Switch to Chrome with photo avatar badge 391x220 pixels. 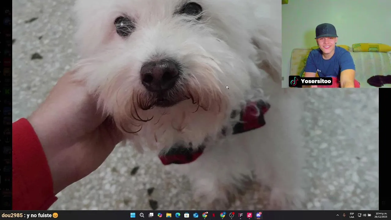(205, 215)
